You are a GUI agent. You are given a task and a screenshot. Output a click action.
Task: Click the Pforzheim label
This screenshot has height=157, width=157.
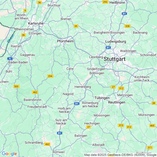pyautogui.click(x=65, y=41)
